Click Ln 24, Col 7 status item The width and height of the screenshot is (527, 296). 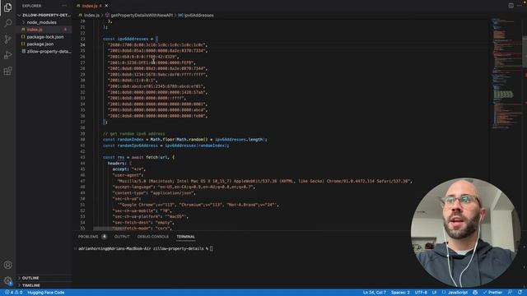(x=374, y=293)
